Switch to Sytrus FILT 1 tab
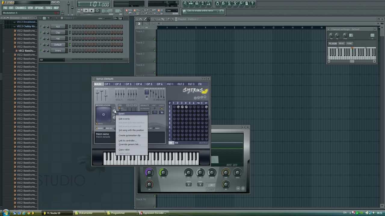385x216 pixels. point(170,84)
